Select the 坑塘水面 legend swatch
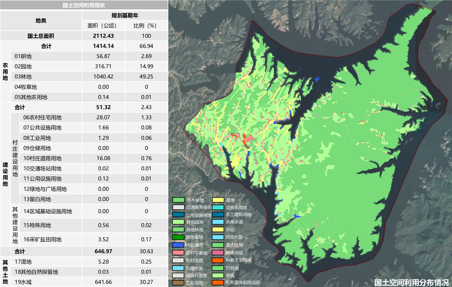Screen dimensions: 452x287 pyautogui.click(x=178, y=268)
